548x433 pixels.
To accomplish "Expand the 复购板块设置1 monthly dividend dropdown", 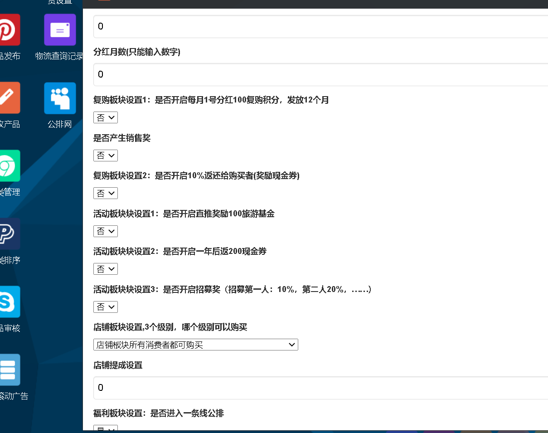I will pos(106,118).
